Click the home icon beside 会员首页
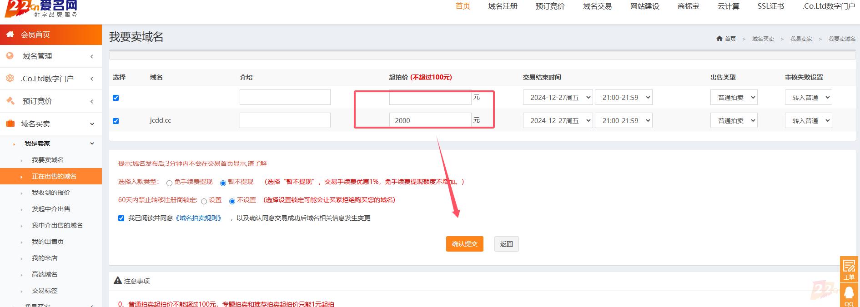 coord(10,35)
